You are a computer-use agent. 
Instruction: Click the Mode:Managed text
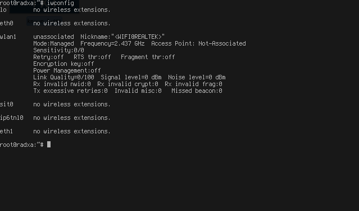pos(53,43)
